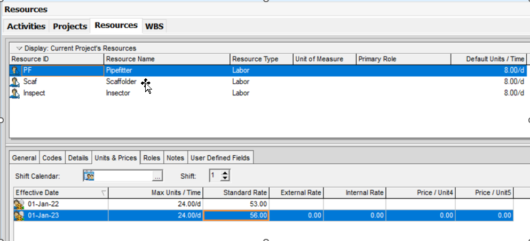Click the 01-Jan-23 rate row icon
This screenshot has height=241, width=530.
(x=19, y=215)
